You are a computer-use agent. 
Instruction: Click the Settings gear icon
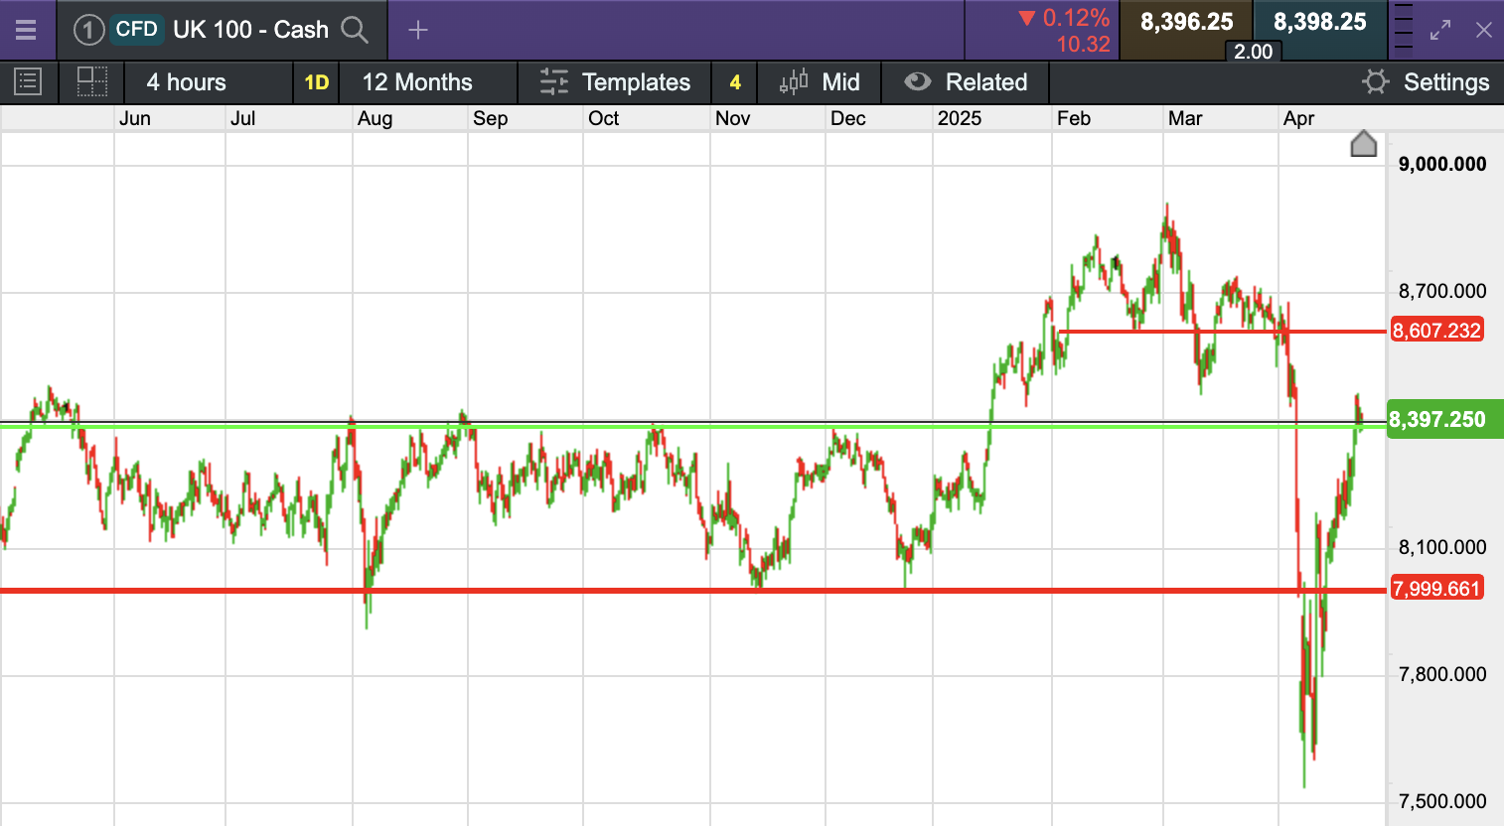(1375, 81)
